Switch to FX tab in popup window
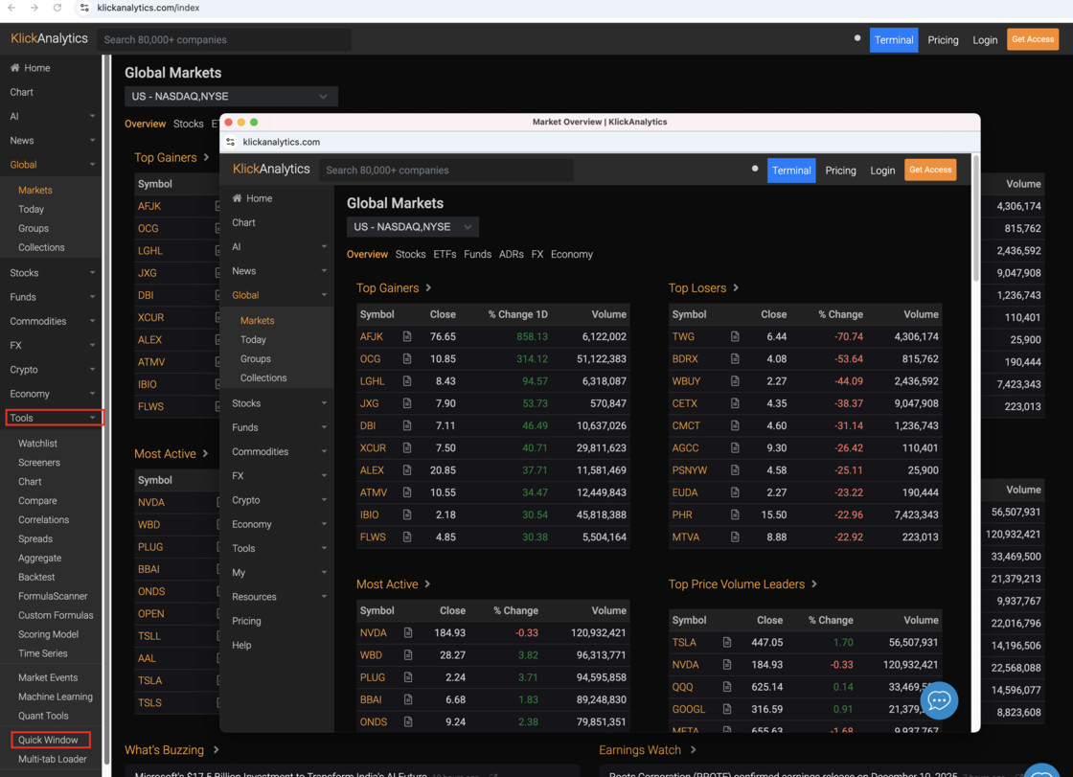Image resolution: width=1073 pixels, height=777 pixels. [x=537, y=254]
